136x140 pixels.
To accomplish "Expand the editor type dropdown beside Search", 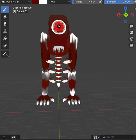I will [96, 137].
